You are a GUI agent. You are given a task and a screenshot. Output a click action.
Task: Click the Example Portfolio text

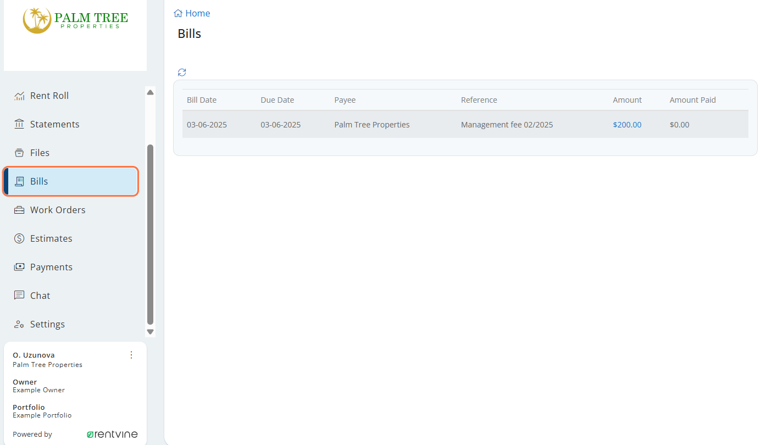42,415
